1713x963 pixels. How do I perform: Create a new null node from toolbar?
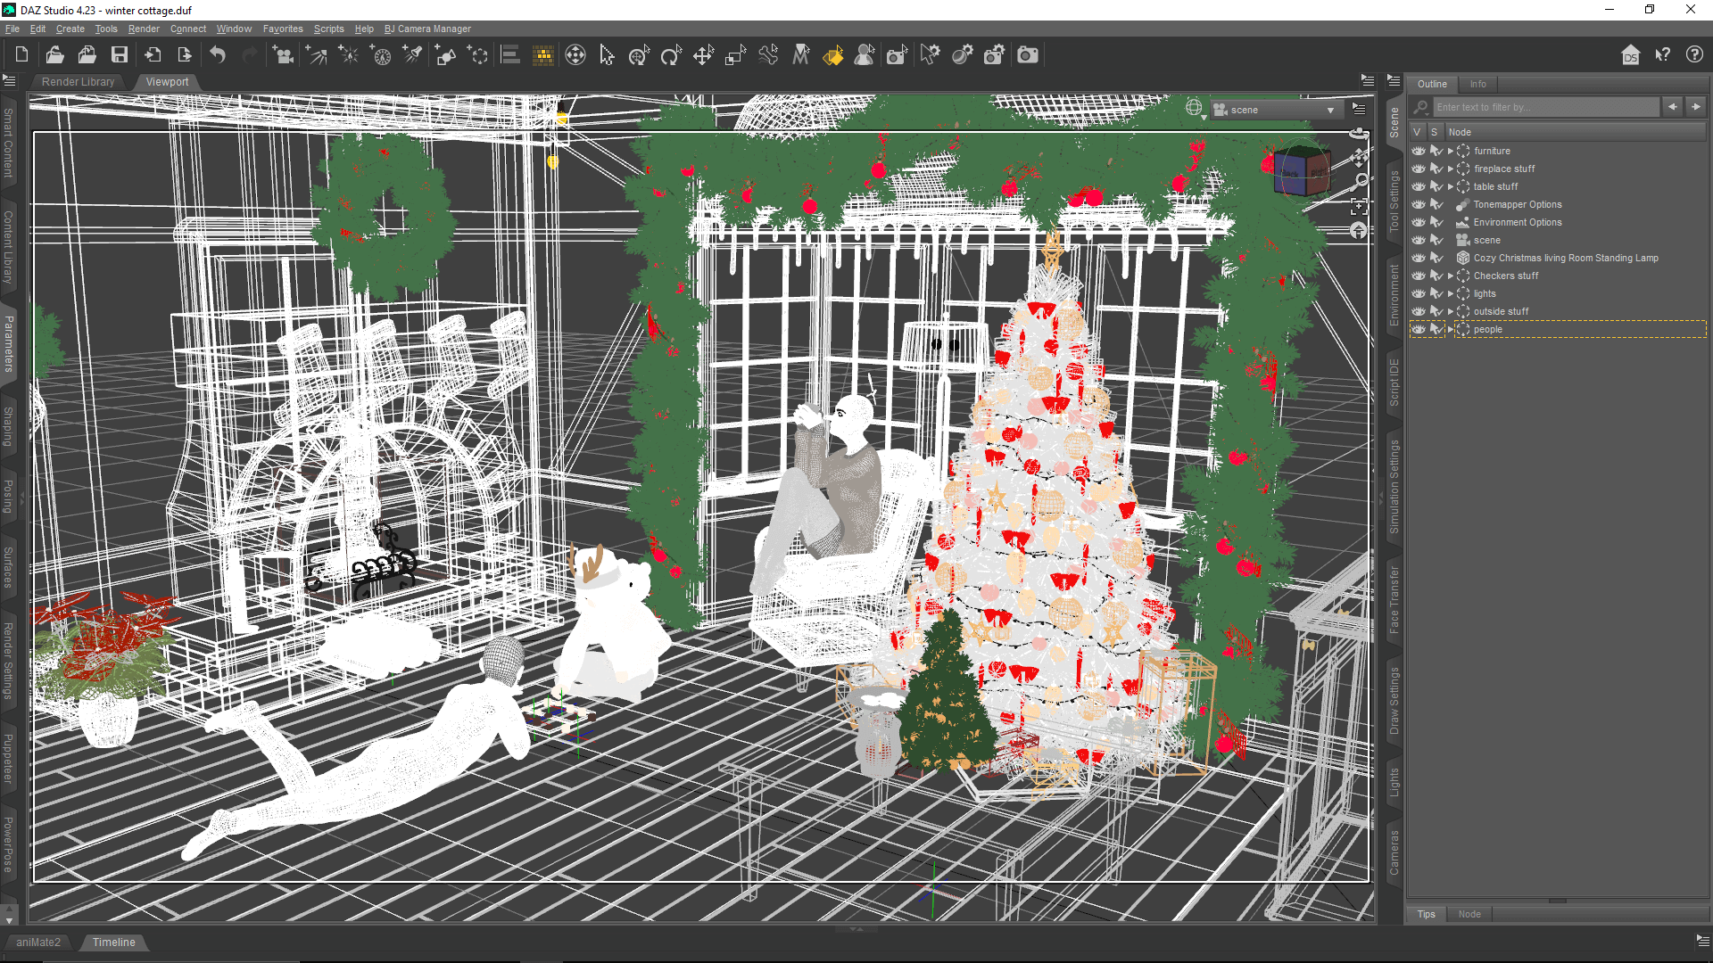click(x=478, y=55)
